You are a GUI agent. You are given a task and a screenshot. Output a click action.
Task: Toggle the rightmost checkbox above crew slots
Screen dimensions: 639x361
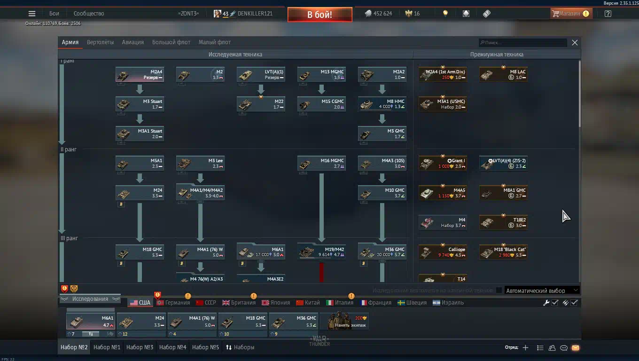[x=574, y=303]
